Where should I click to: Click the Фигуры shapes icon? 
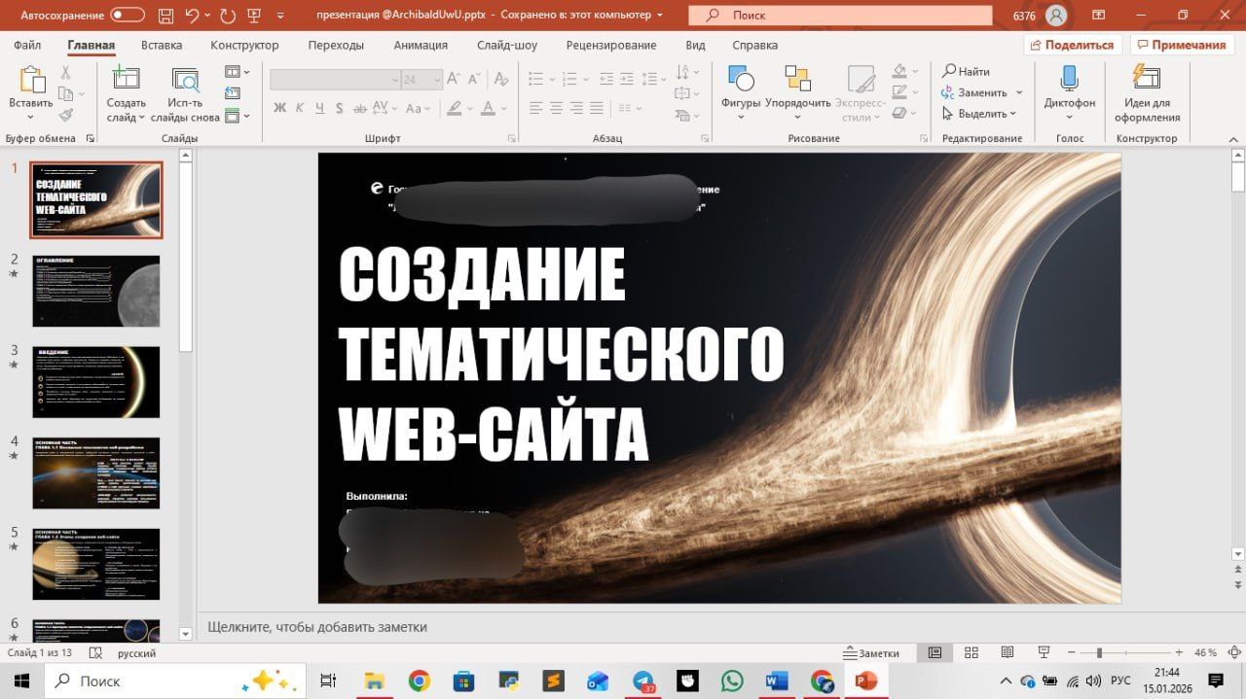(741, 81)
